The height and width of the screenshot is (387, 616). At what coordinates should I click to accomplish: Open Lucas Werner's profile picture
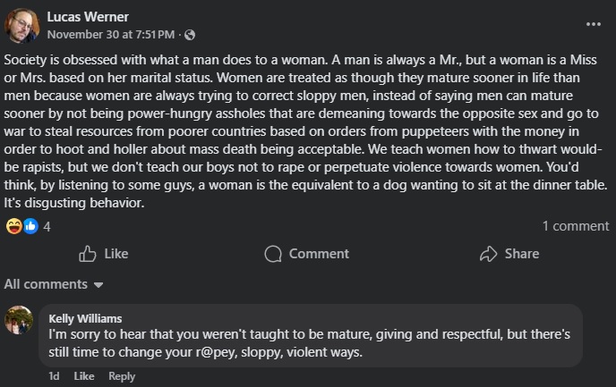point(21,26)
